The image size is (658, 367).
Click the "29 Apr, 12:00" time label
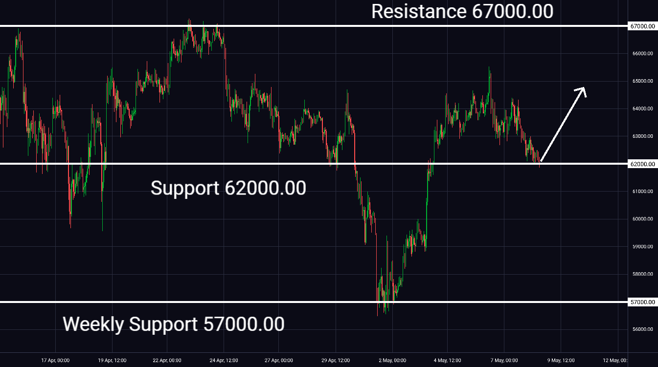click(x=336, y=361)
